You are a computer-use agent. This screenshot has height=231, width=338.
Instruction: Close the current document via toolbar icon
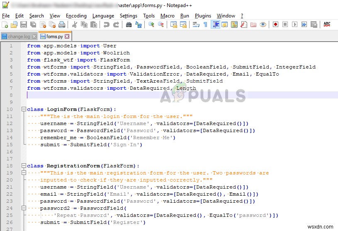(x=43, y=25)
